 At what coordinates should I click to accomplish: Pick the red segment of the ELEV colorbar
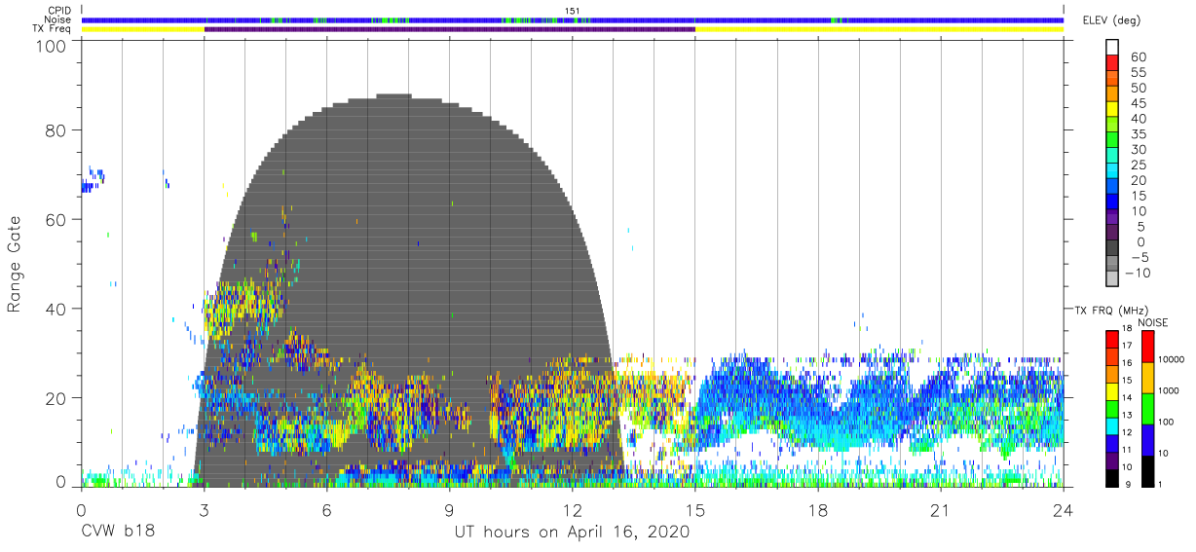(1114, 62)
